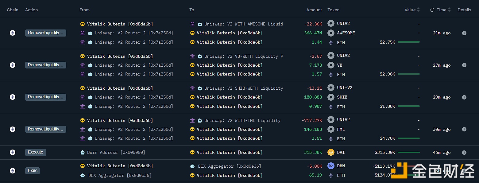Screen dimensions: 479x183
Task: Click the Exec action button in last row
Action: [33, 171]
